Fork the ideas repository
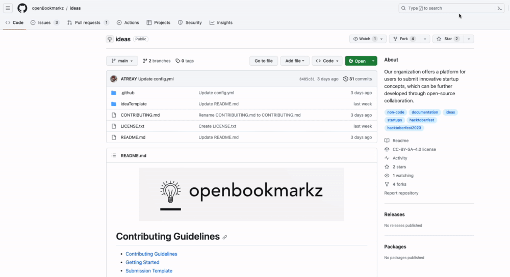Image resolution: width=510 pixels, height=277 pixels. coord(404,39)
